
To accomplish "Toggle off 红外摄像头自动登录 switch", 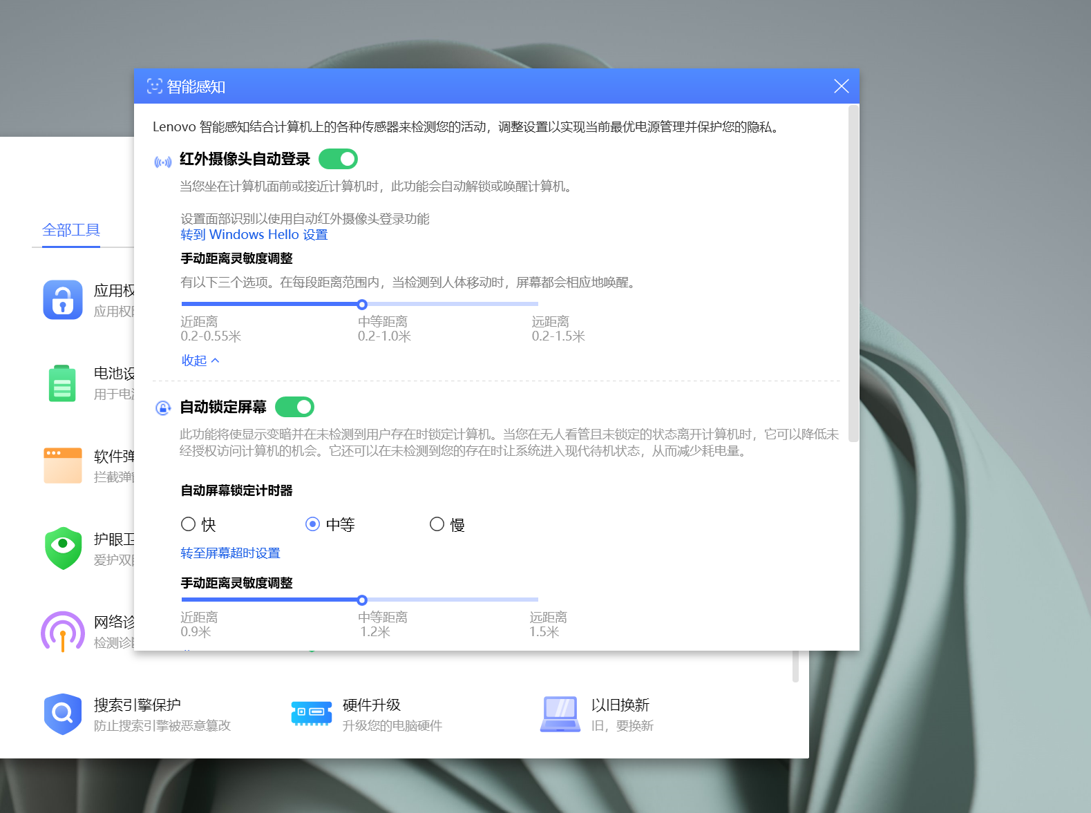I will point(338,160).
